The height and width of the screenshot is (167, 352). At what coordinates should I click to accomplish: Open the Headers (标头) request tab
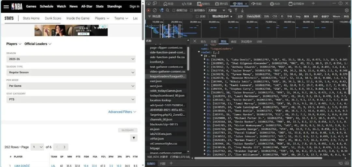[x=203, y=42]
